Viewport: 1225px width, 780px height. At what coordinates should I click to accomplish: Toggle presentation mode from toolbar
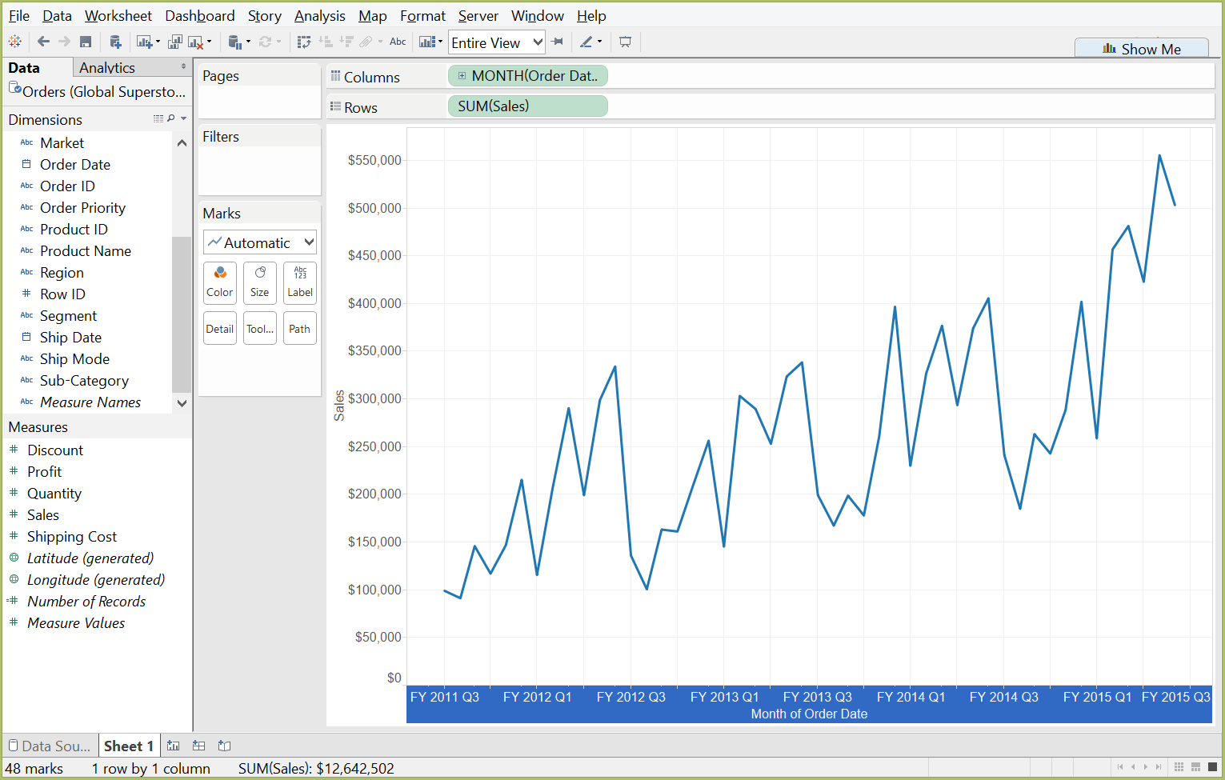pyautogui.click(x=625, y=42)
